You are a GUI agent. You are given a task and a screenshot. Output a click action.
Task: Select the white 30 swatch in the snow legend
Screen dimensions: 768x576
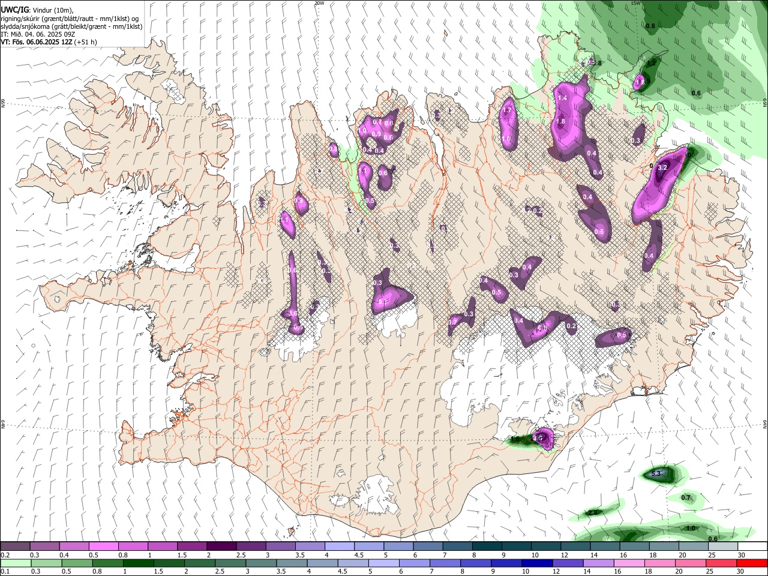click(x=752, y=546)
